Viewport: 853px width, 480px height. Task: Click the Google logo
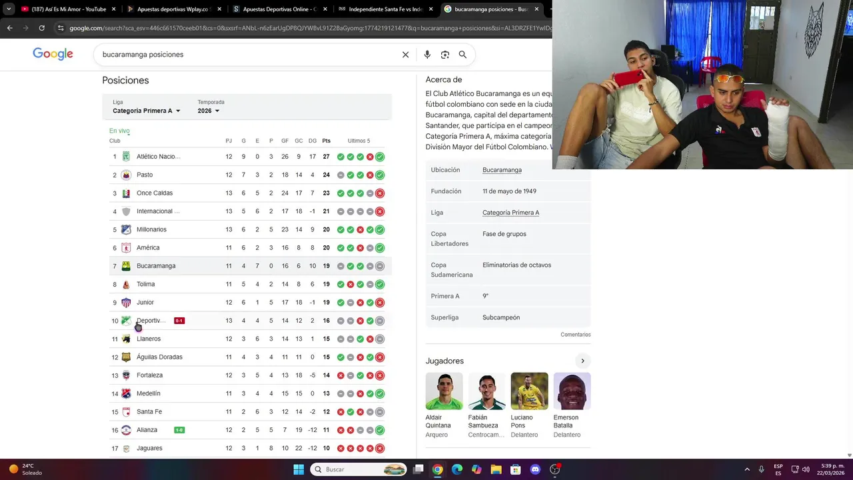tap(53, 54)
